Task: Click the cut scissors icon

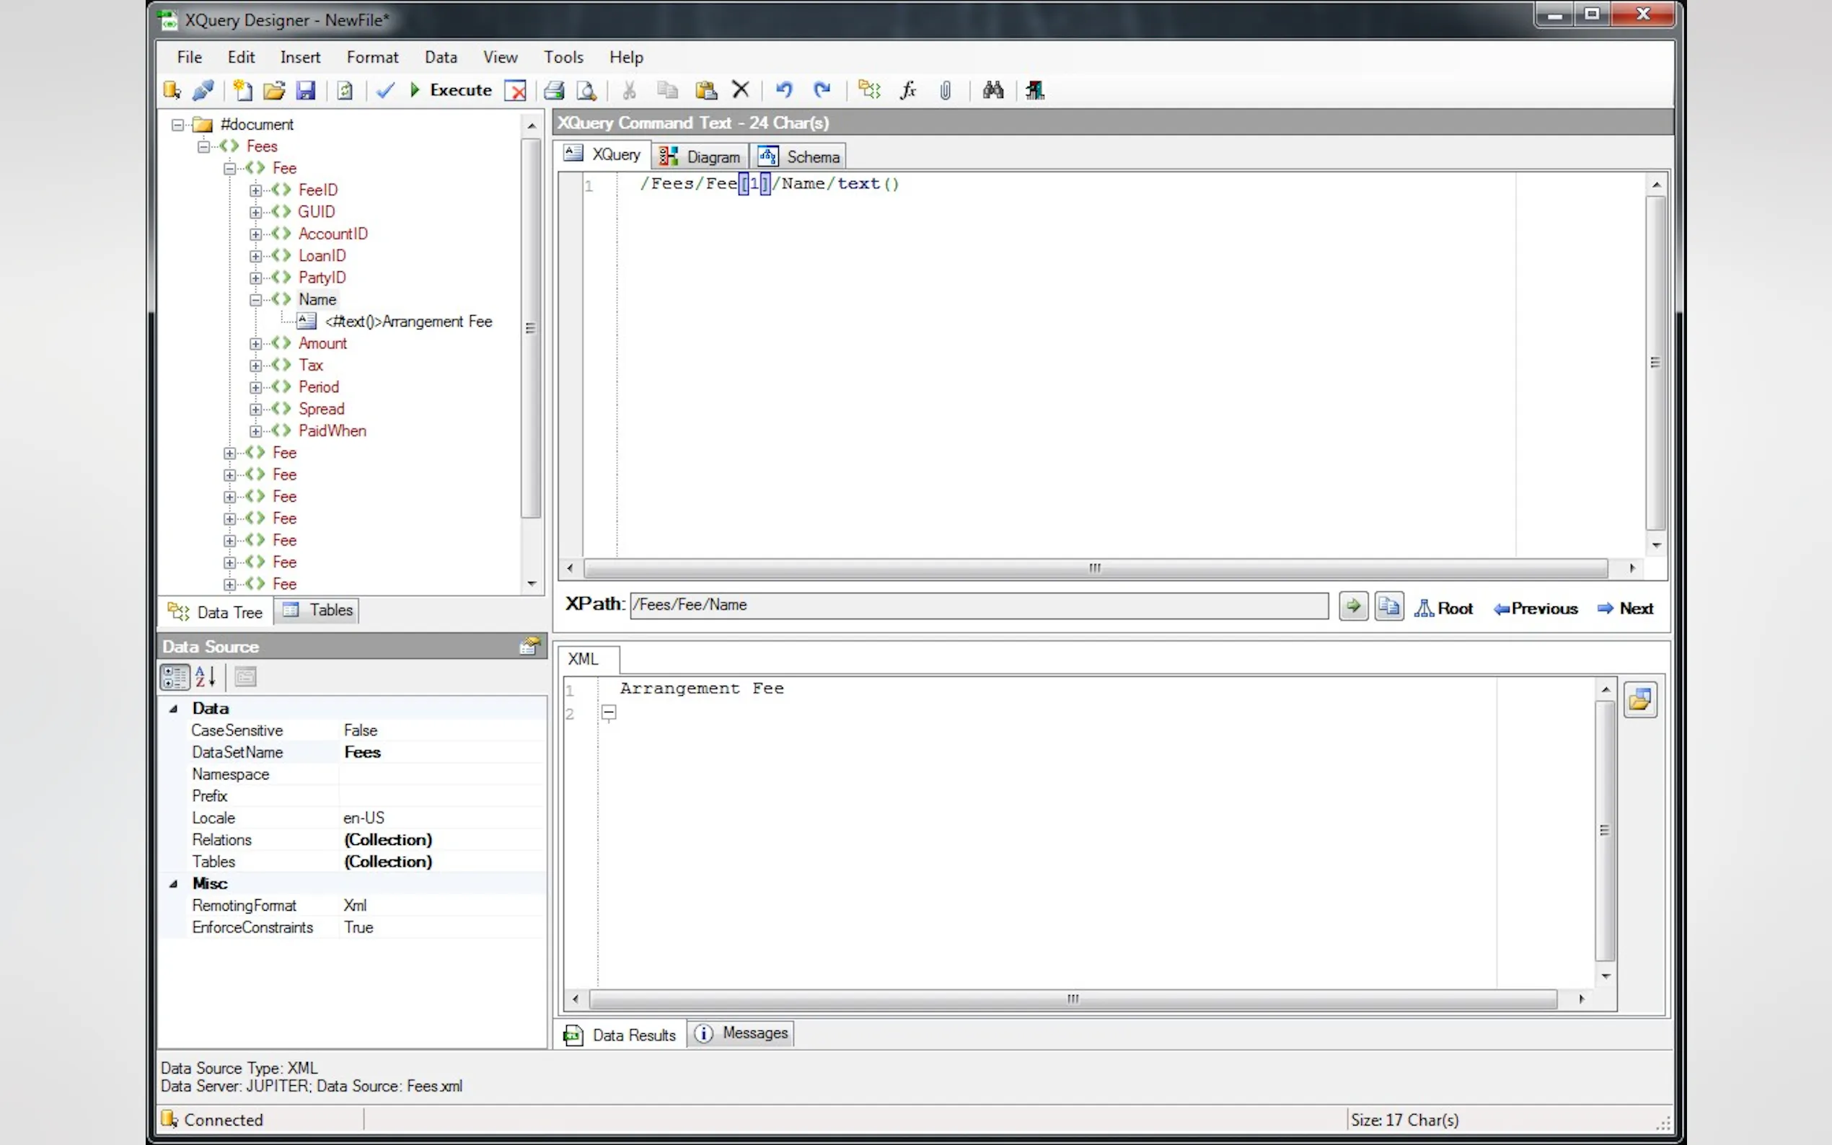Action: point(630,90)
